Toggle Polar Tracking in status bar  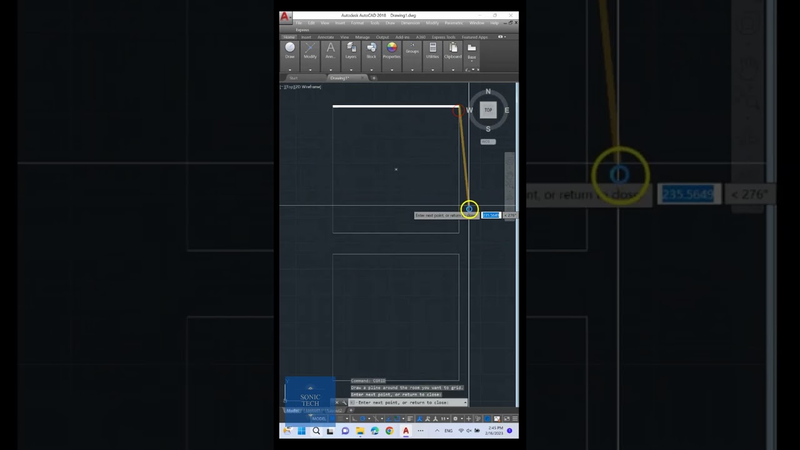362,419
